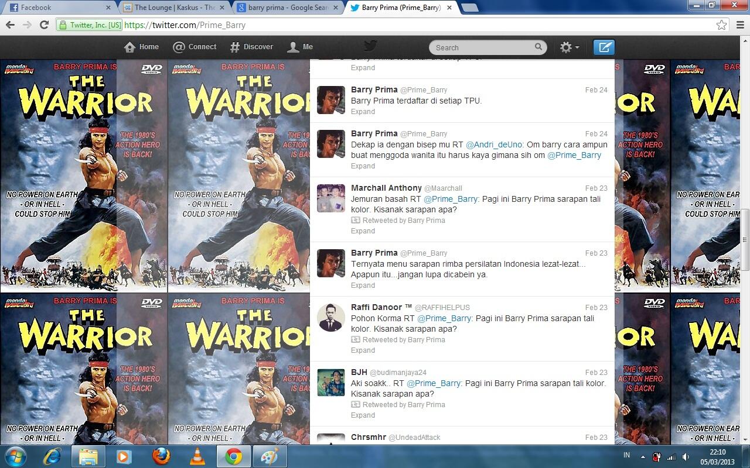Image resolution: width=750 pixels, height=468 pixels.
Task: Click the retweet icon on Marchall Anthony's tweet
Action: pos(356,221)
